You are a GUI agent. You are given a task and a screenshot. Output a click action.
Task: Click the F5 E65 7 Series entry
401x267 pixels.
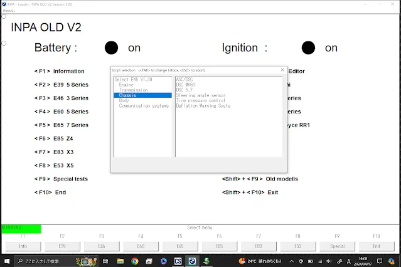[61, 125]
